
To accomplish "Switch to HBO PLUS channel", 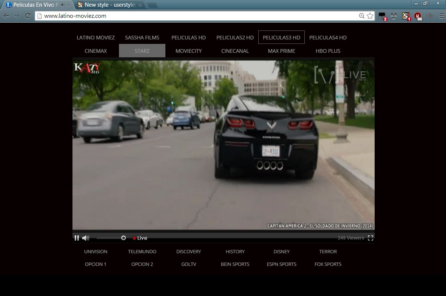I will 328,51.
